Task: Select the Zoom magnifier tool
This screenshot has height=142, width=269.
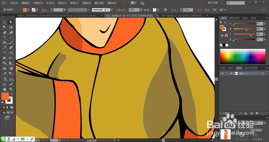Action: (11, 89)
